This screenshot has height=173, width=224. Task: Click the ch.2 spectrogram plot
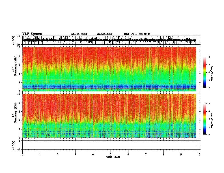click(x=109, y=116)
